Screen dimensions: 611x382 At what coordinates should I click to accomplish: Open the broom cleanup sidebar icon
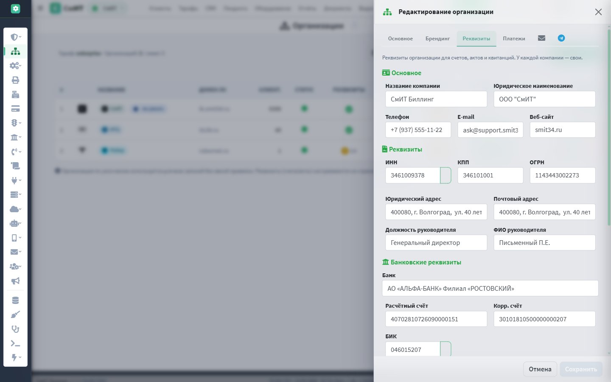(15, 315)
